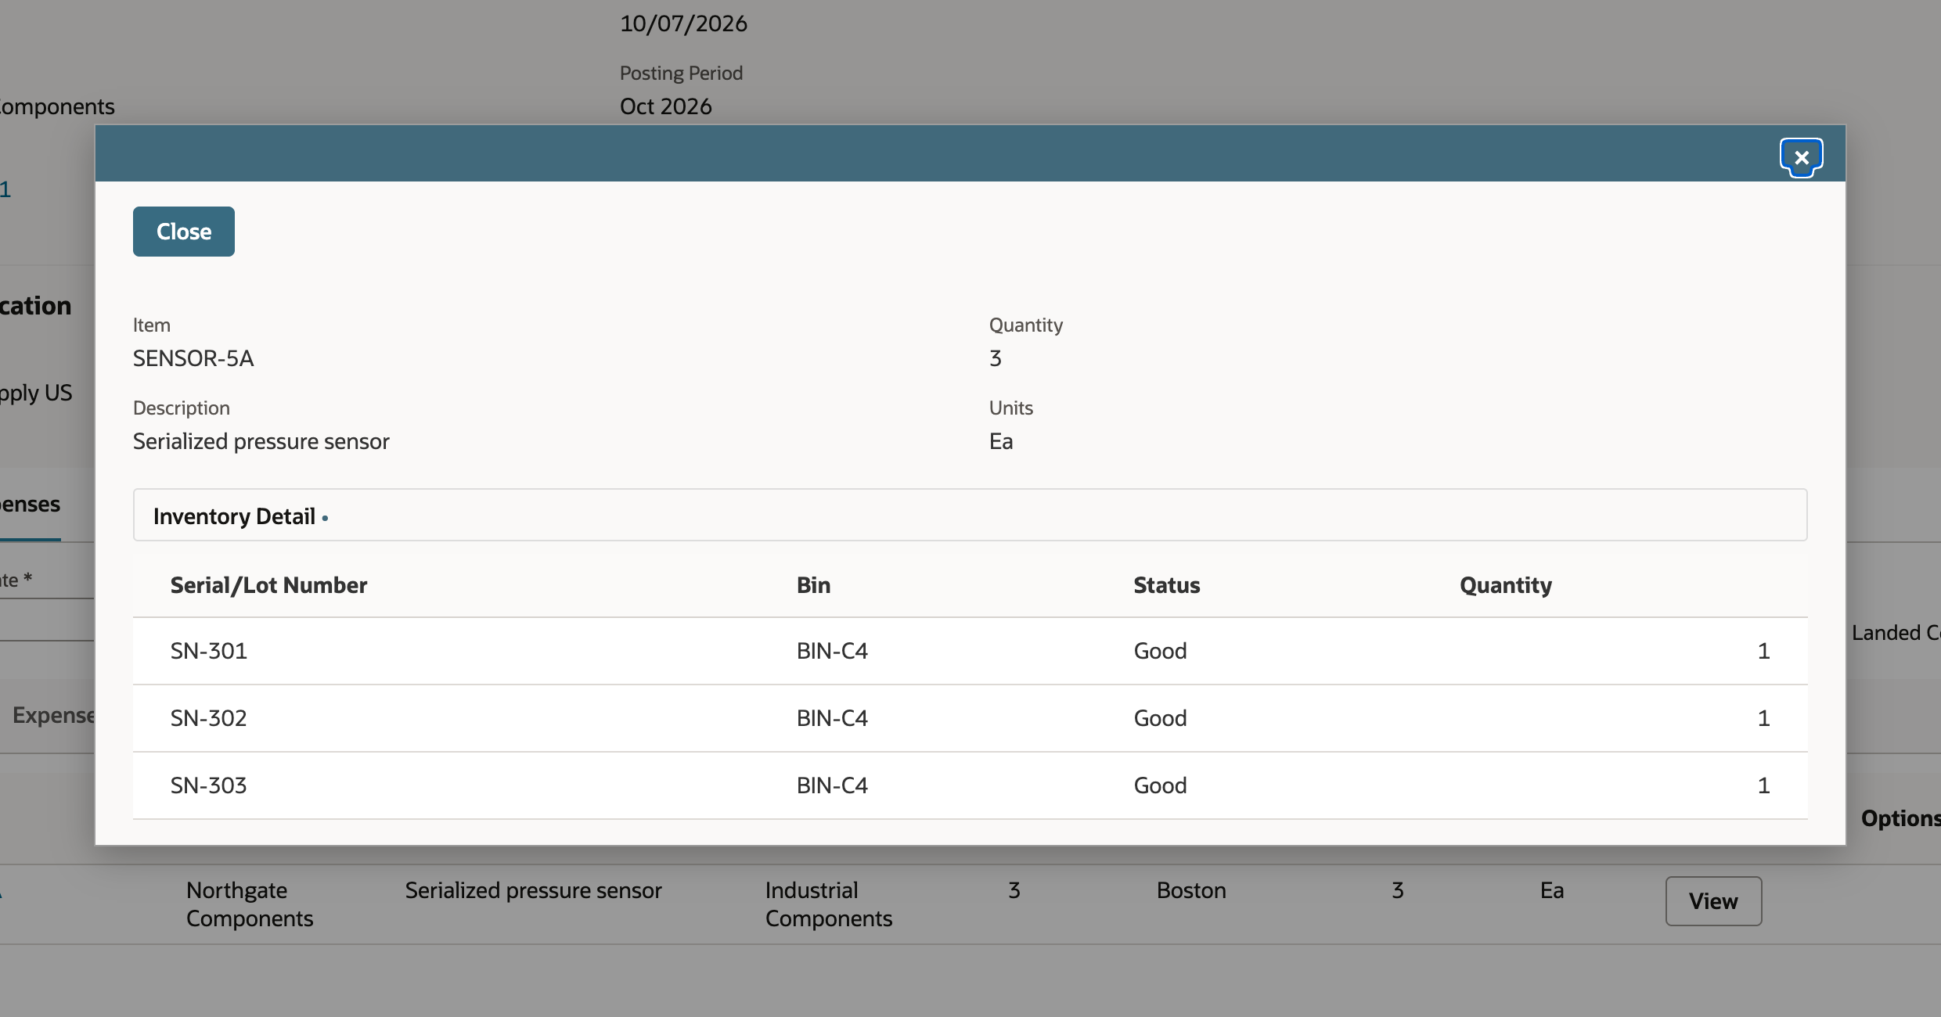Click the 10/07/2026 date value

click(x=683, y=23)
